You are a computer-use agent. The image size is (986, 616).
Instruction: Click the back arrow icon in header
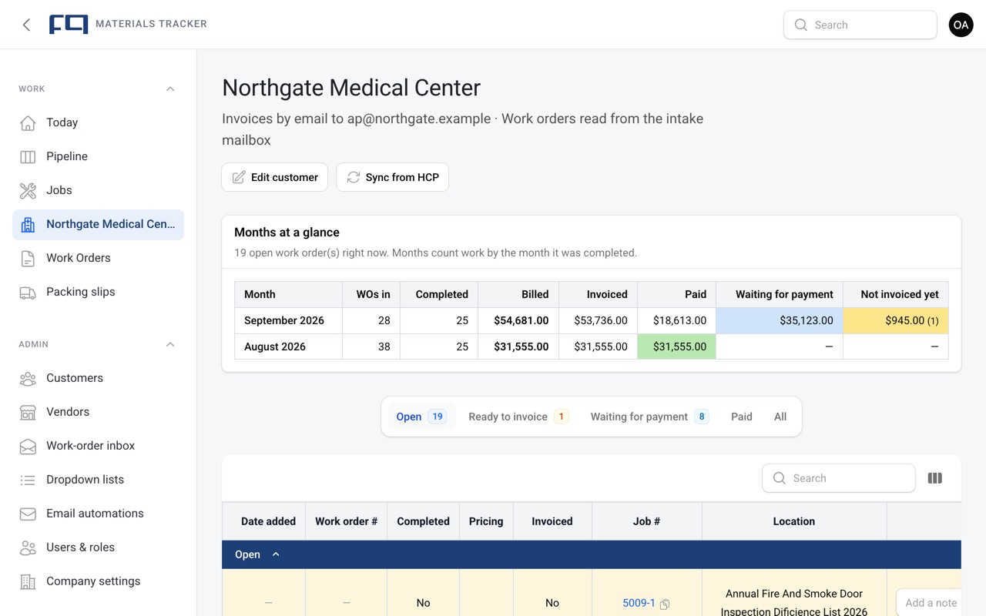point(26,25)
